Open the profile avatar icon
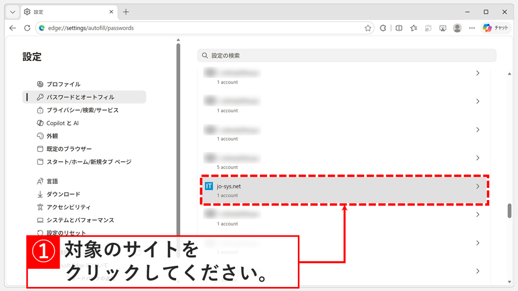This screenshot has height=291, width=518. pos(457,28)
